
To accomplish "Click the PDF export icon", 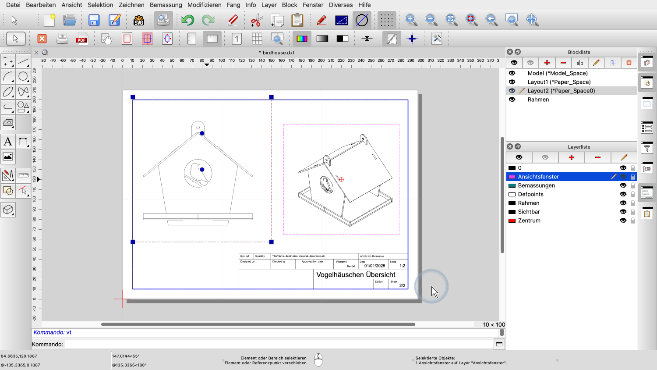I will (81, 39).
